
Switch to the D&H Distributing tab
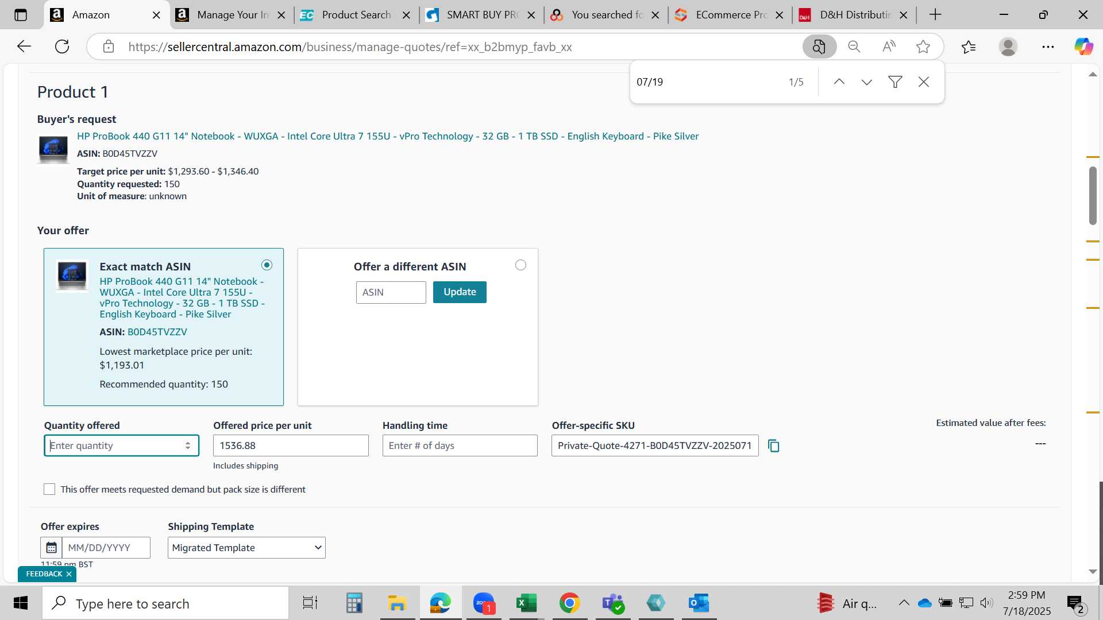(854, 15)
